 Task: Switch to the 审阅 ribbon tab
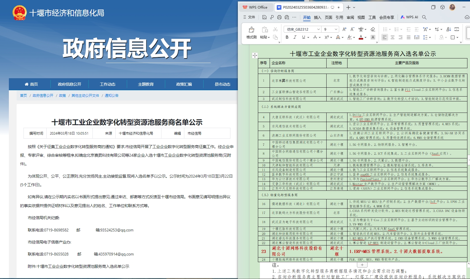coord(350,17)
